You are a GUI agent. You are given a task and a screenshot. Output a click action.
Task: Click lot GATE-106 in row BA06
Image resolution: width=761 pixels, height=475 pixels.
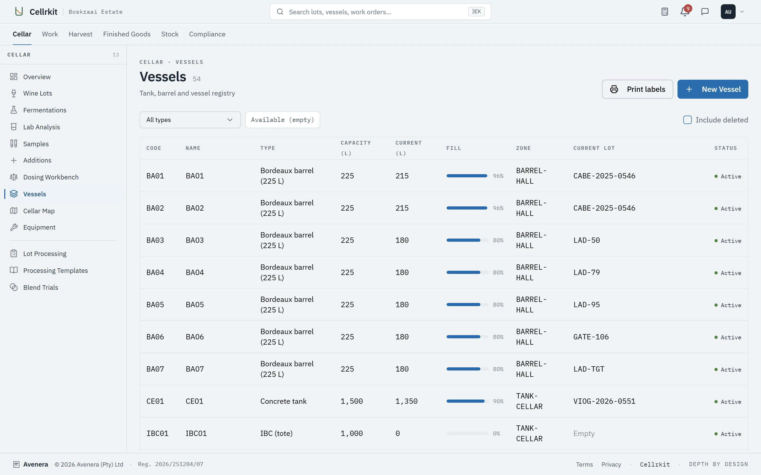click(591, 337)
